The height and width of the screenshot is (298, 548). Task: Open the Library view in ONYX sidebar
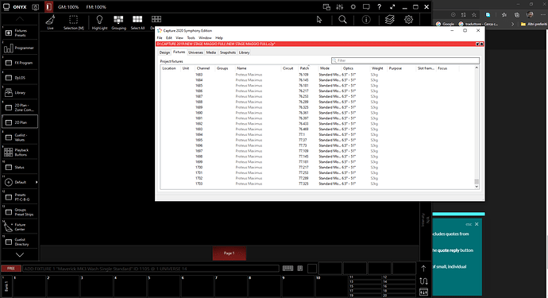(20, 93)
